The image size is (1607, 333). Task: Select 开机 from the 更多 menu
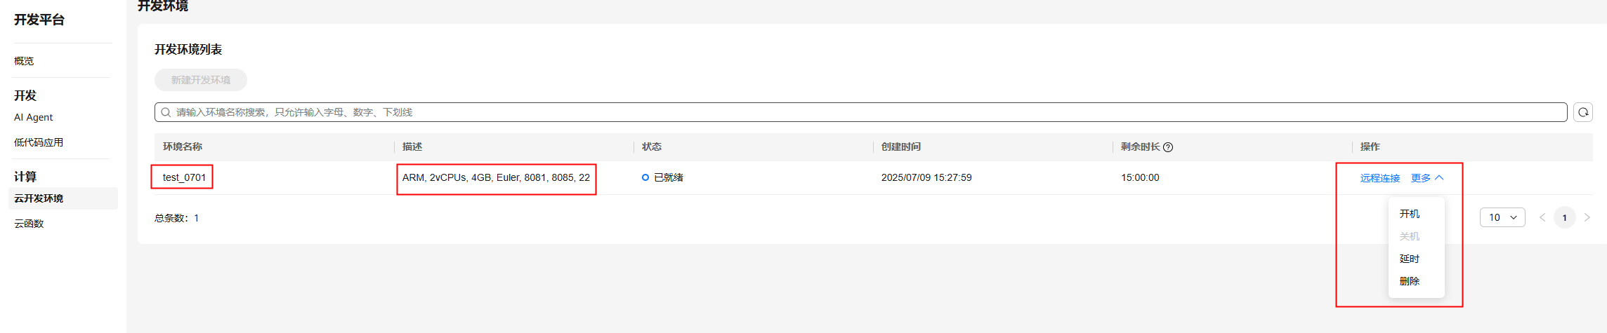(1410, 214)
